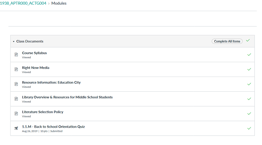Open the Course Syllabus link
This screenshot has height=145, width=262.
pyautogui.click(x=34, y=53)
